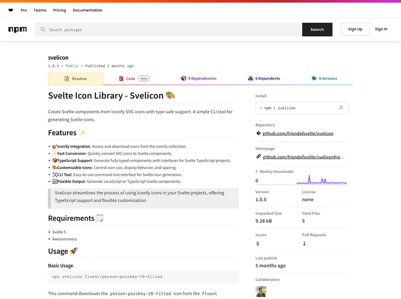Click the Versions tags icon
Screen dimensions: 401x299
tap(314, 78)
